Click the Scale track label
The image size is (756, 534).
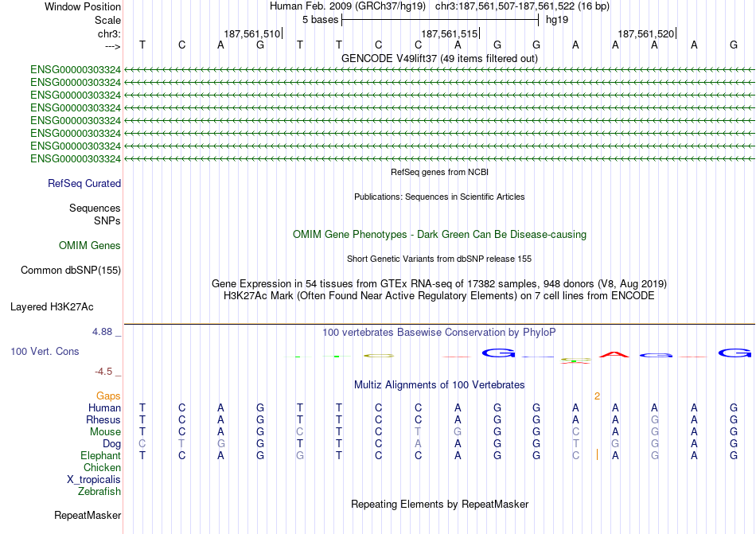click(x=107, y=20)
